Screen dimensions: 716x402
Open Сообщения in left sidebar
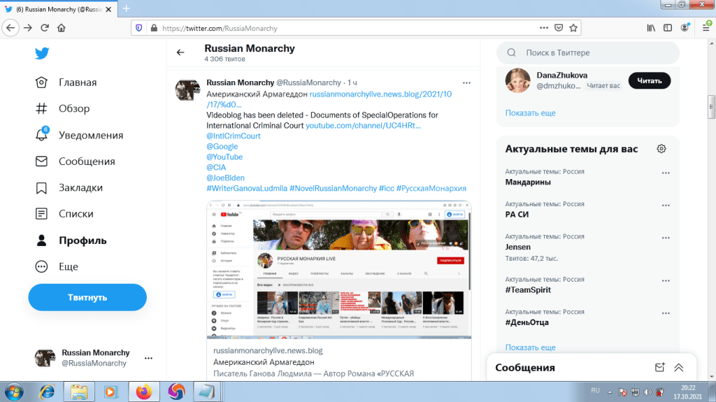tap(76, 161)
